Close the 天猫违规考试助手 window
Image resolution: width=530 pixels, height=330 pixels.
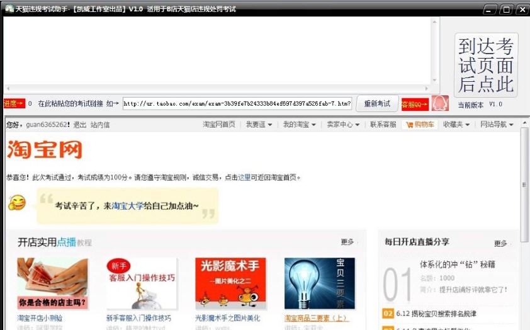pos(522,9)
